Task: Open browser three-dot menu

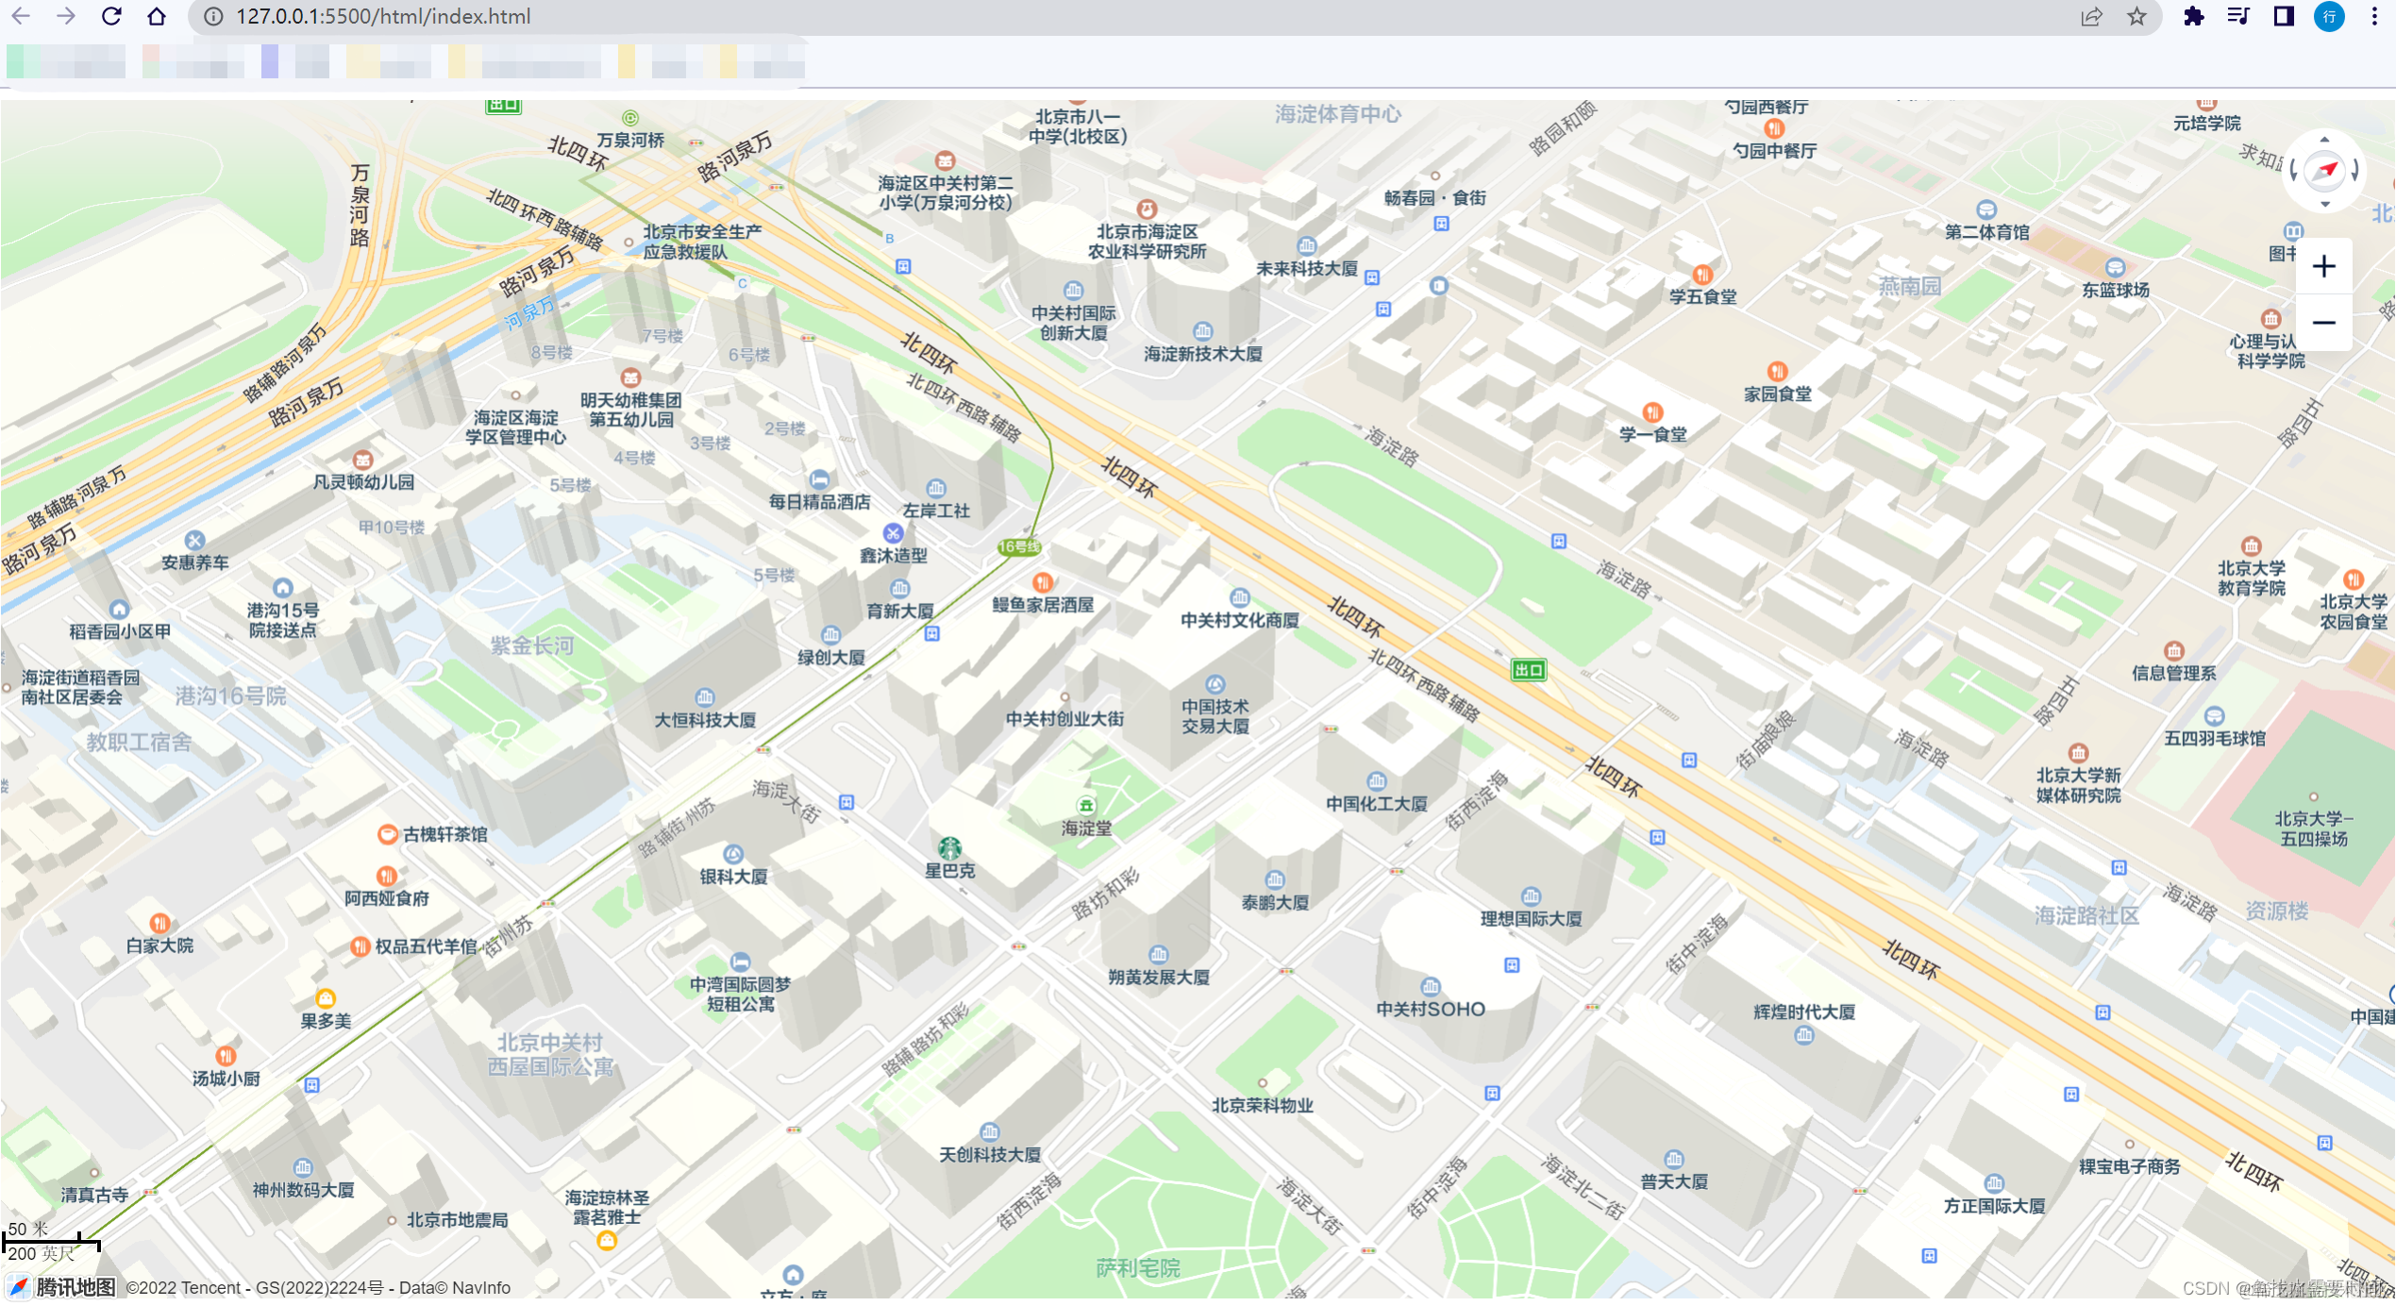Action: (x=2374, y=17)
